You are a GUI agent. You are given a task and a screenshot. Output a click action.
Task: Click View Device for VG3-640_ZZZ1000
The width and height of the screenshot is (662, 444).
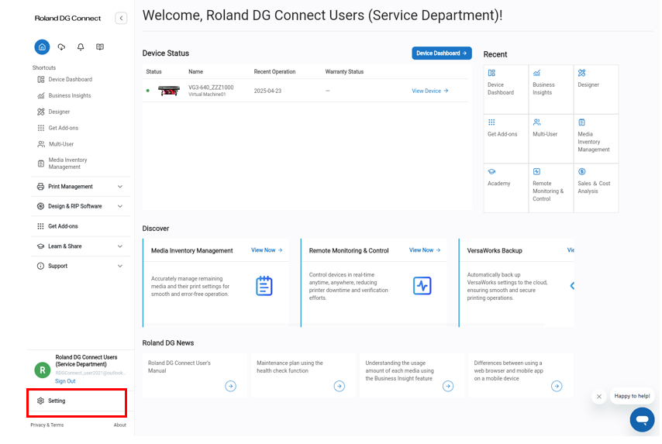[x=429, y=91]
